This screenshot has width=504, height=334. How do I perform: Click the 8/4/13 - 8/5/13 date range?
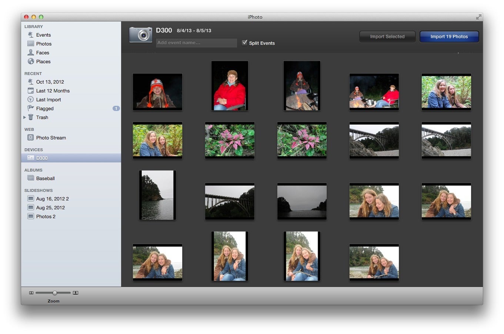(194, 31)
